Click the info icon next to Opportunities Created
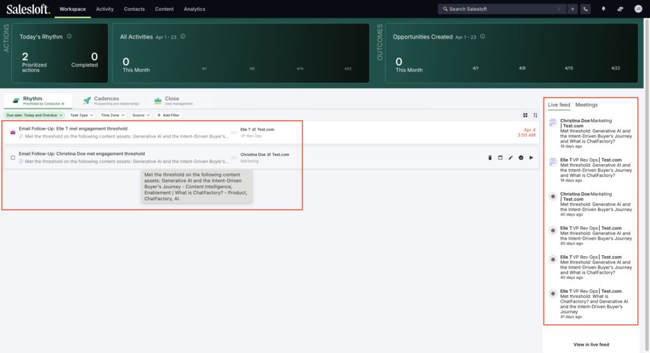Screen dimensions: 650x353 tap(482, 36)
